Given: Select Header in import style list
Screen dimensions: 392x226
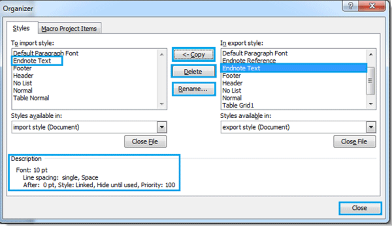Looking at the screenshot, I should (x=23, y=76).
